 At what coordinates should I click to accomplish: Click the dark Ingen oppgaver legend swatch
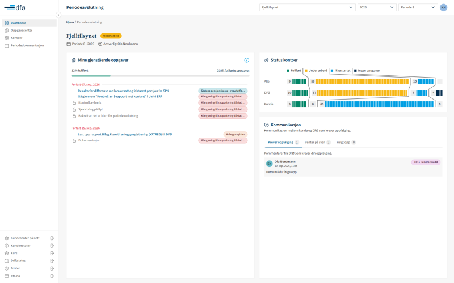(x=355, y=70)
